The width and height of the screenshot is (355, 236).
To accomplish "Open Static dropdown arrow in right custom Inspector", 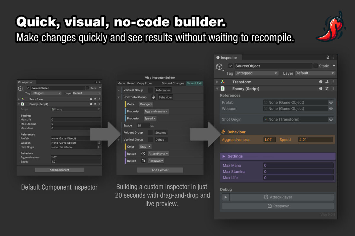I will pos(334,66).
